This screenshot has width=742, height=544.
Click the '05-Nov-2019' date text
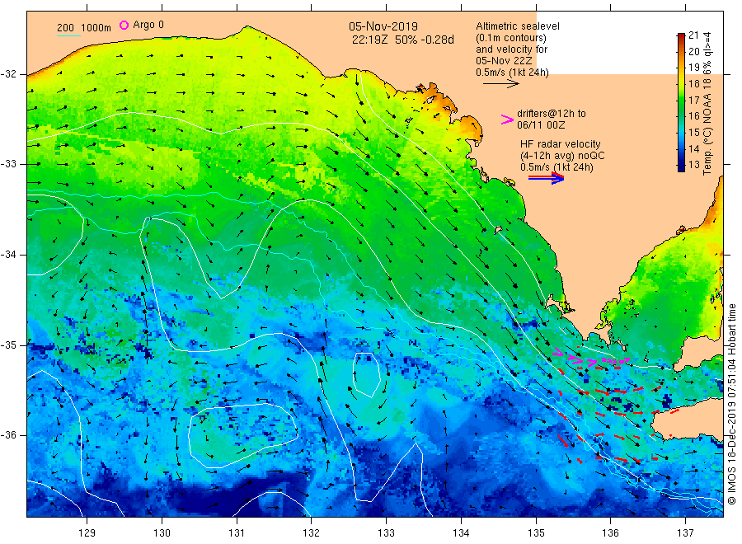point(383,26)
